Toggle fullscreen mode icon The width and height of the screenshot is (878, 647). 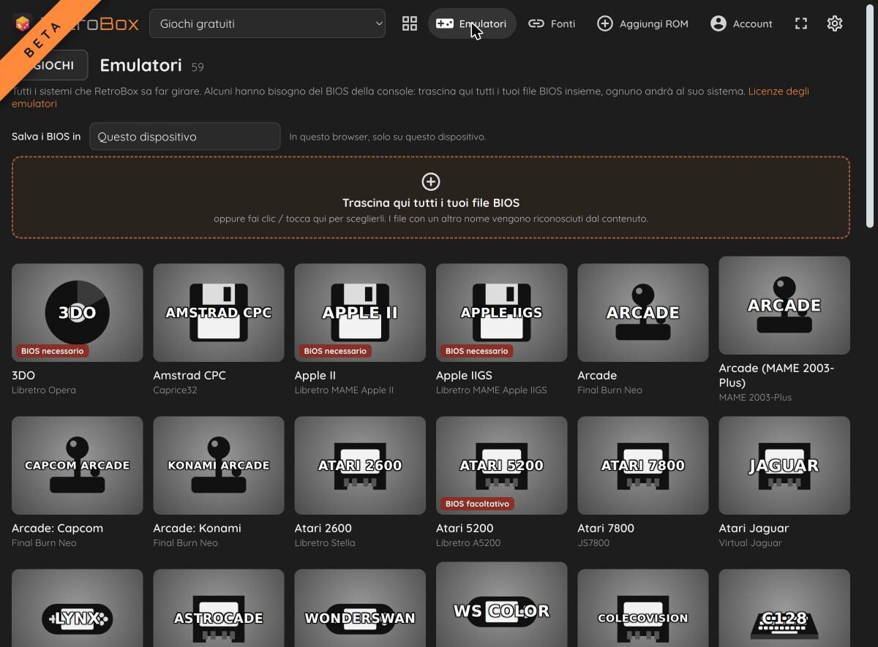pos(801,23)
